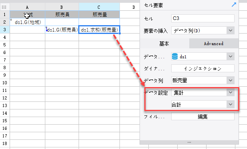
Task: Open the 集計 data setting dropdown
Action: coord(231,93)
